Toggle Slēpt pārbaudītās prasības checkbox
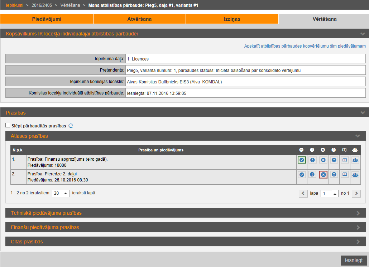369x267 pixels. [x=8, y=126]
